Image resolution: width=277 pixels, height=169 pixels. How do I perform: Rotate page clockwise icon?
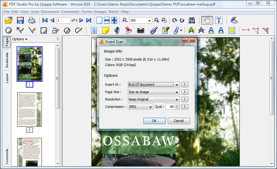click(x=175, y=20)
